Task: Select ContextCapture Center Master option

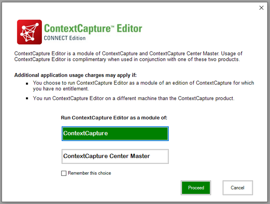Action: click(x=115, y=156)
